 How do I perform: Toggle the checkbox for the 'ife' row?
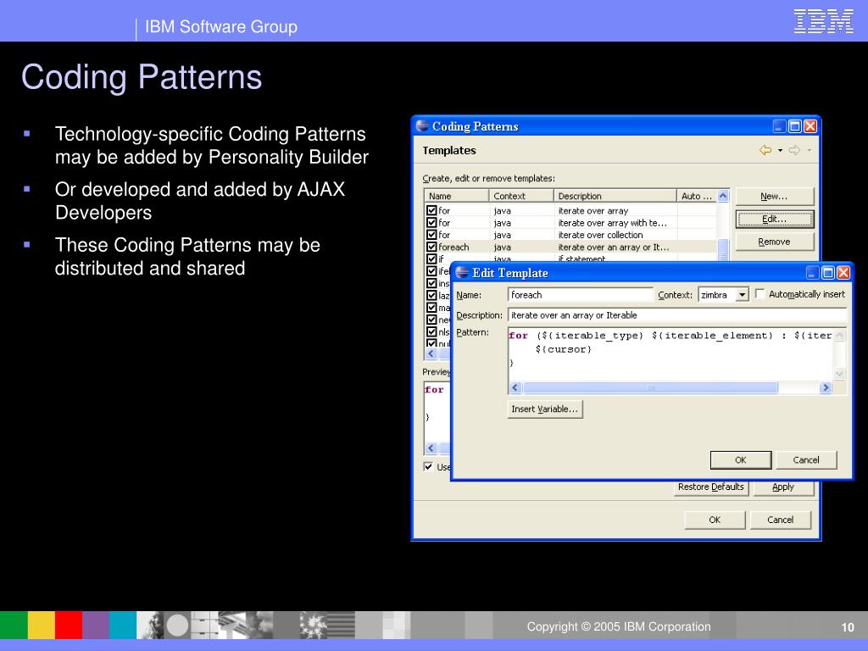point(431,271)
